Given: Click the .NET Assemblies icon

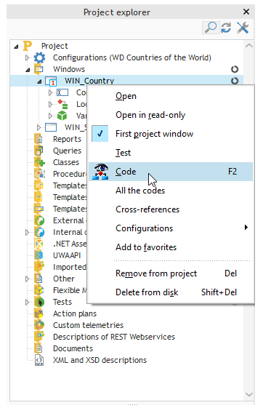Looking at the screenshot, I should [39, 244].
